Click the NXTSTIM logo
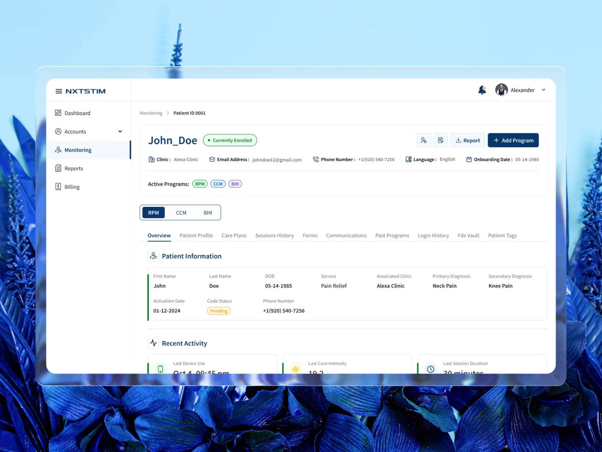The image size is (602, 452). pos(85,91)
